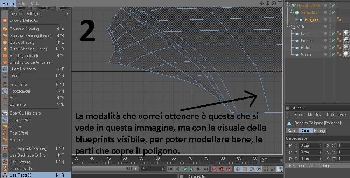Screen dimensions: 350x178
Task: Toggle the green checkmark of Retro
Action: click(x=334, y=48)
